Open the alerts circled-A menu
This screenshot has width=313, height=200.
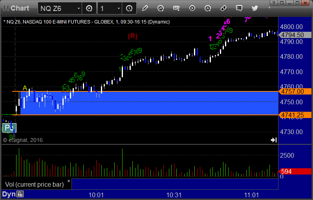pos(208,8)
